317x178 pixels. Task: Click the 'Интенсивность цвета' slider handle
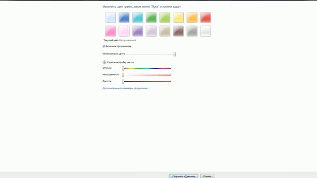click(x=175, y=54)
